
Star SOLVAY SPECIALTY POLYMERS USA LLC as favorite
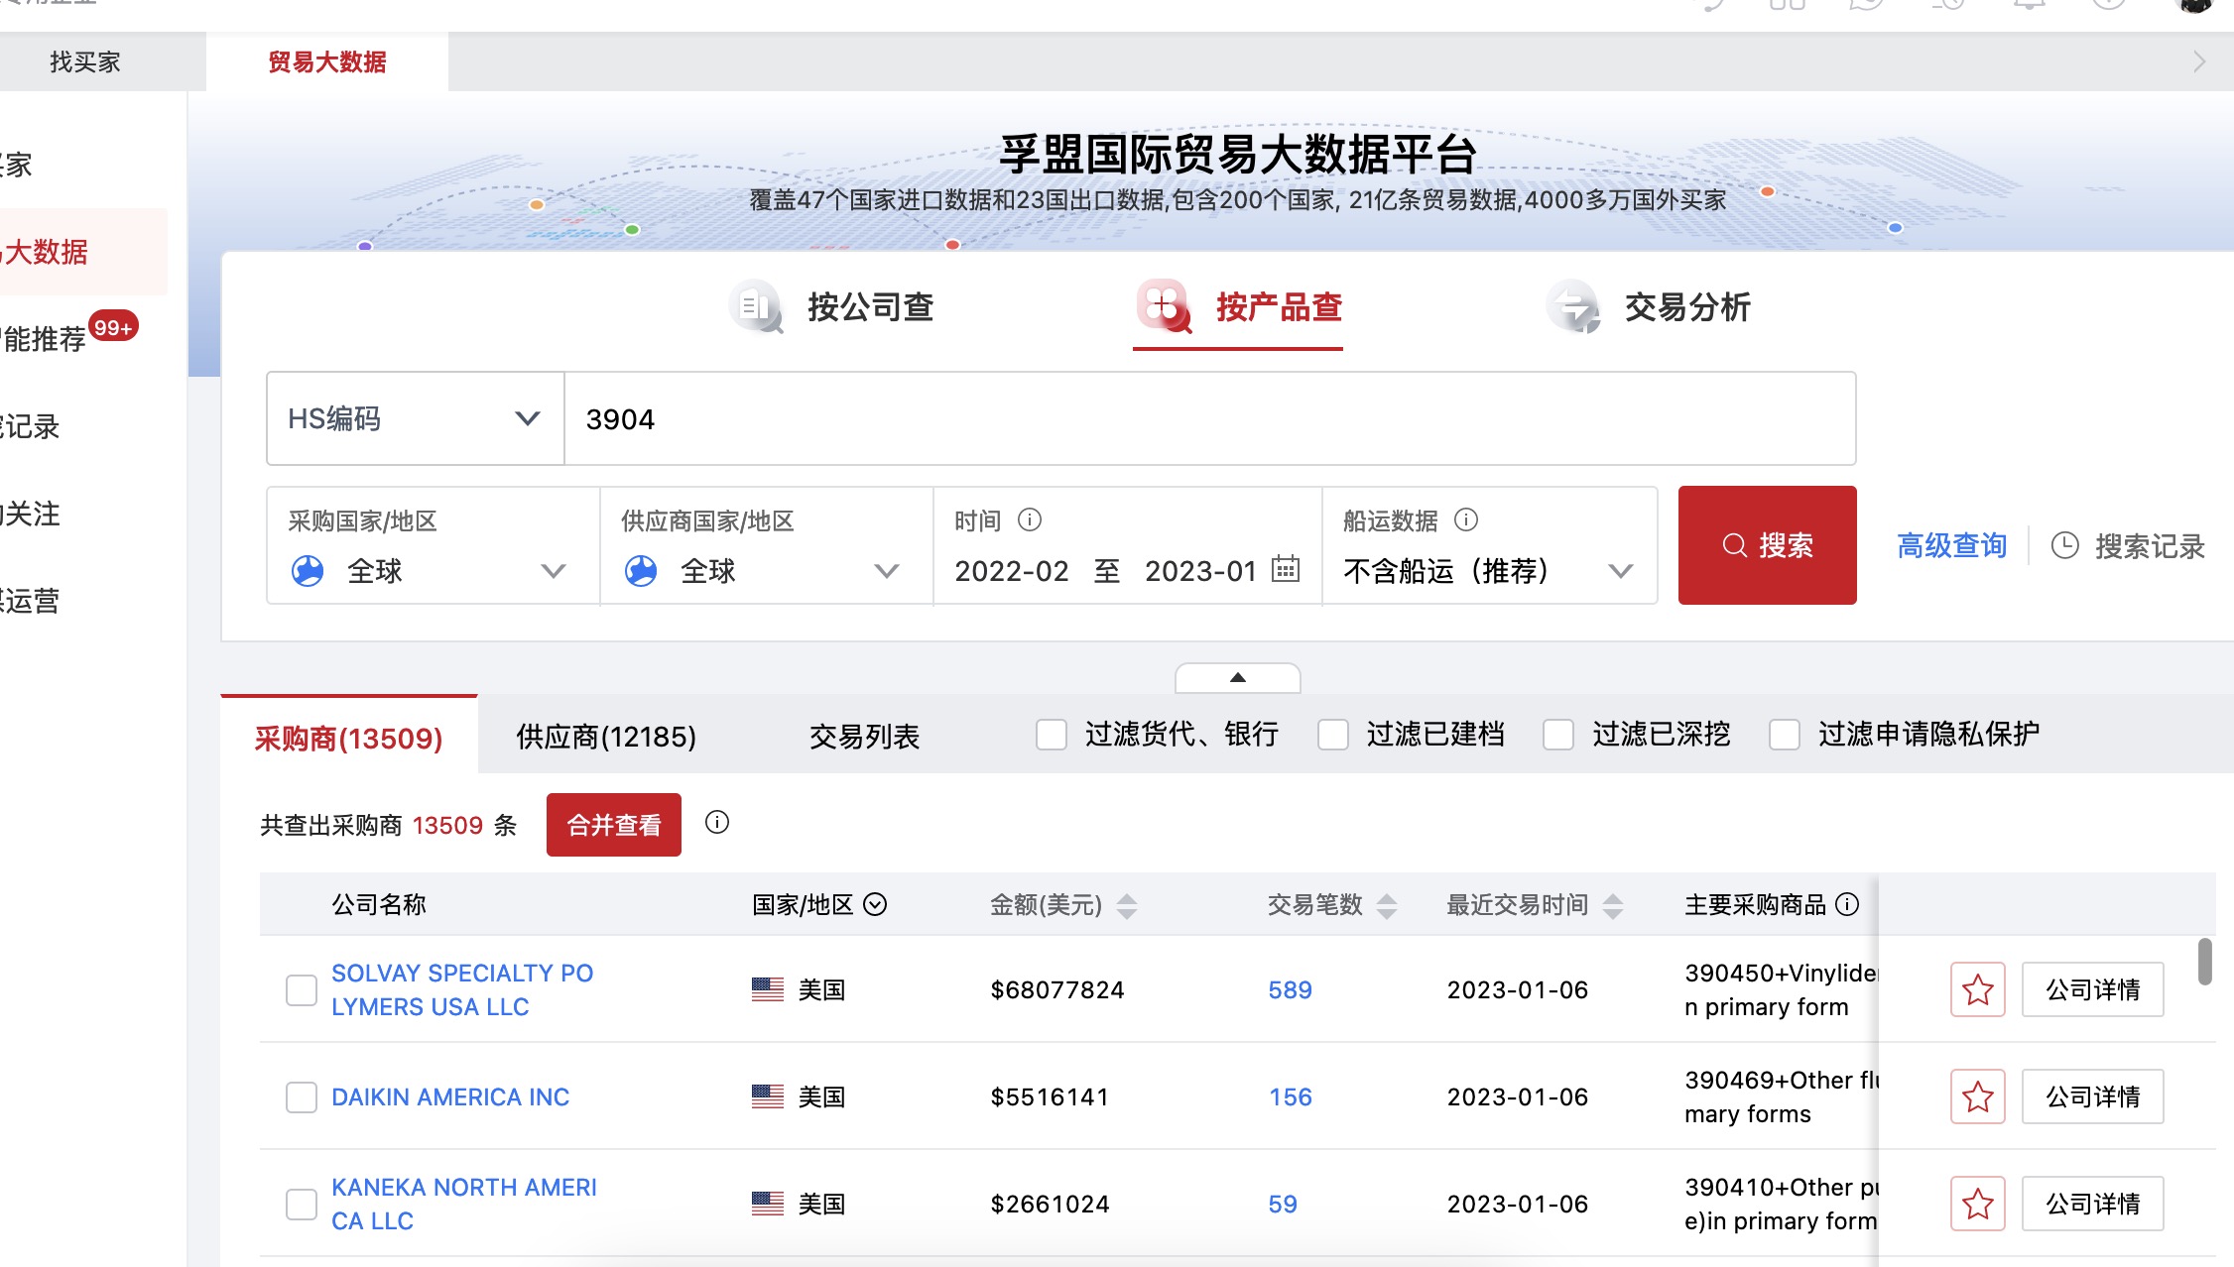tap(1976, 989)
